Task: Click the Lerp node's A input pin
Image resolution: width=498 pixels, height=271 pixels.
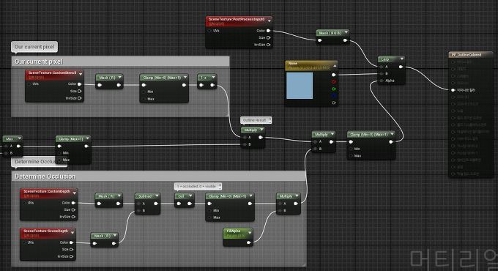Action: pyautogui.click(x=381, y=67)
